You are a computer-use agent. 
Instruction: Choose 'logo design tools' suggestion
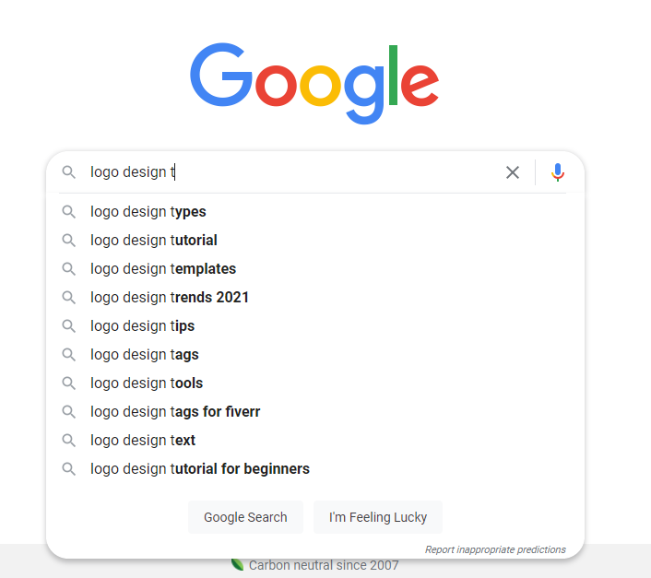pyautogui.click(x=147, y=383)
